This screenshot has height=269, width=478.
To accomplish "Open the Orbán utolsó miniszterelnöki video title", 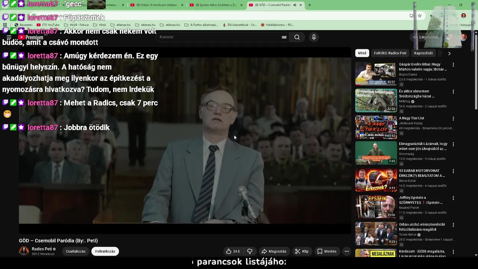I will tap(422, 227).
